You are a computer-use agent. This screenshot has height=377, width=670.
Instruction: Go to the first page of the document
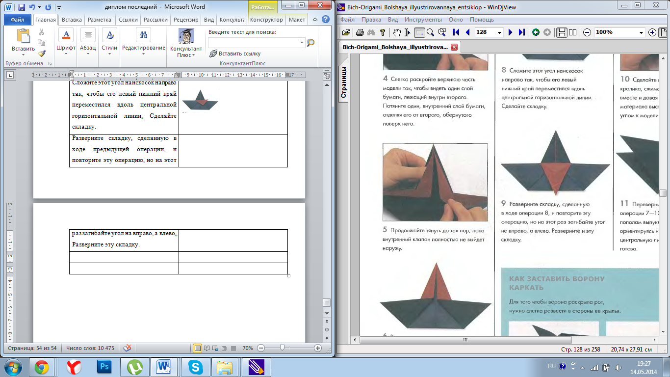point(456,32)
